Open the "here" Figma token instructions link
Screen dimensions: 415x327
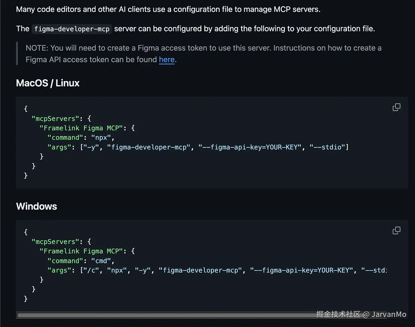click(x=167, y=60)
